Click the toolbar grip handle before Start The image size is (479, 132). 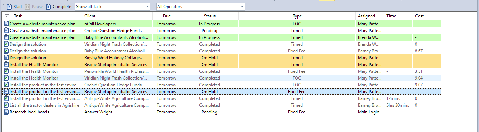[4, 6]
